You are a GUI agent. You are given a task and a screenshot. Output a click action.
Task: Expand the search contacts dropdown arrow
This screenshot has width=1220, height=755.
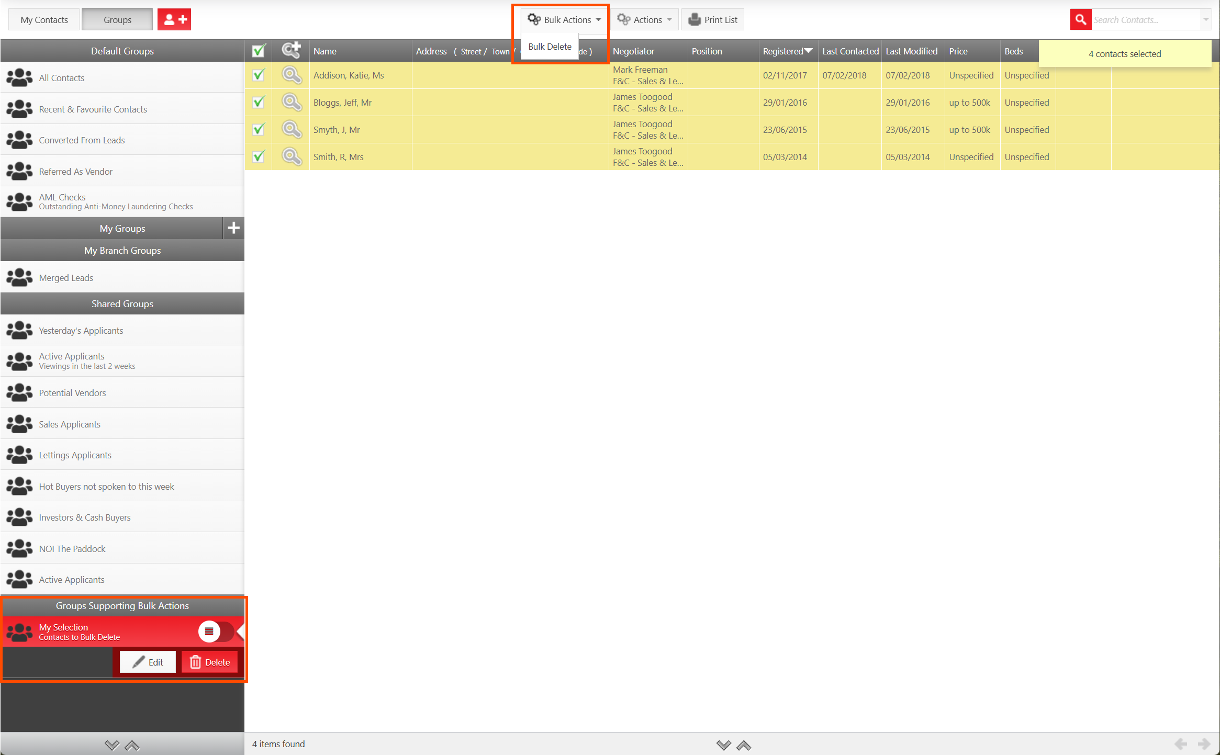tap(1206, 20)
